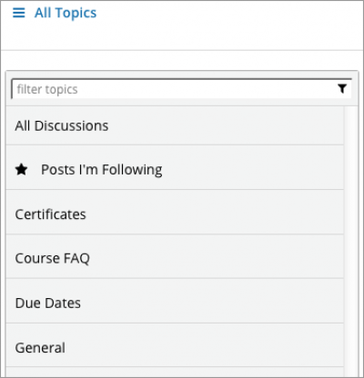Open the Course FAQ topic

(x=175, y=256)
